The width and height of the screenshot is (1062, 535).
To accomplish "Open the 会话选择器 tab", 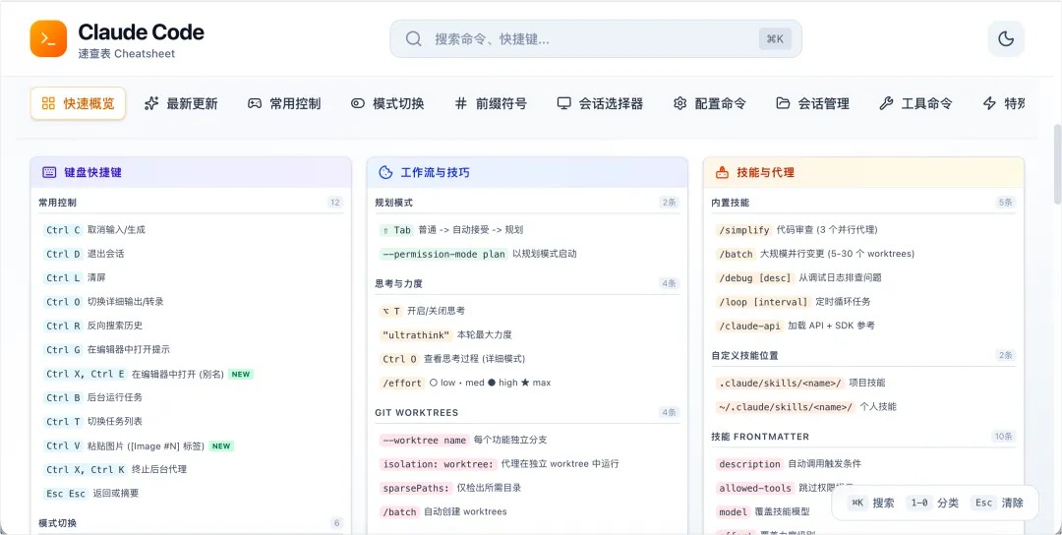I will click(x=600, y=103).
